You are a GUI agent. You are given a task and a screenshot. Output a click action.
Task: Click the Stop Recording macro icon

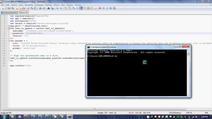pos(104,8)
